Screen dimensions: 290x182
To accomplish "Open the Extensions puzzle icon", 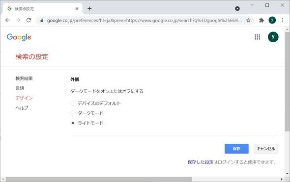I will [x=261, y=20].
